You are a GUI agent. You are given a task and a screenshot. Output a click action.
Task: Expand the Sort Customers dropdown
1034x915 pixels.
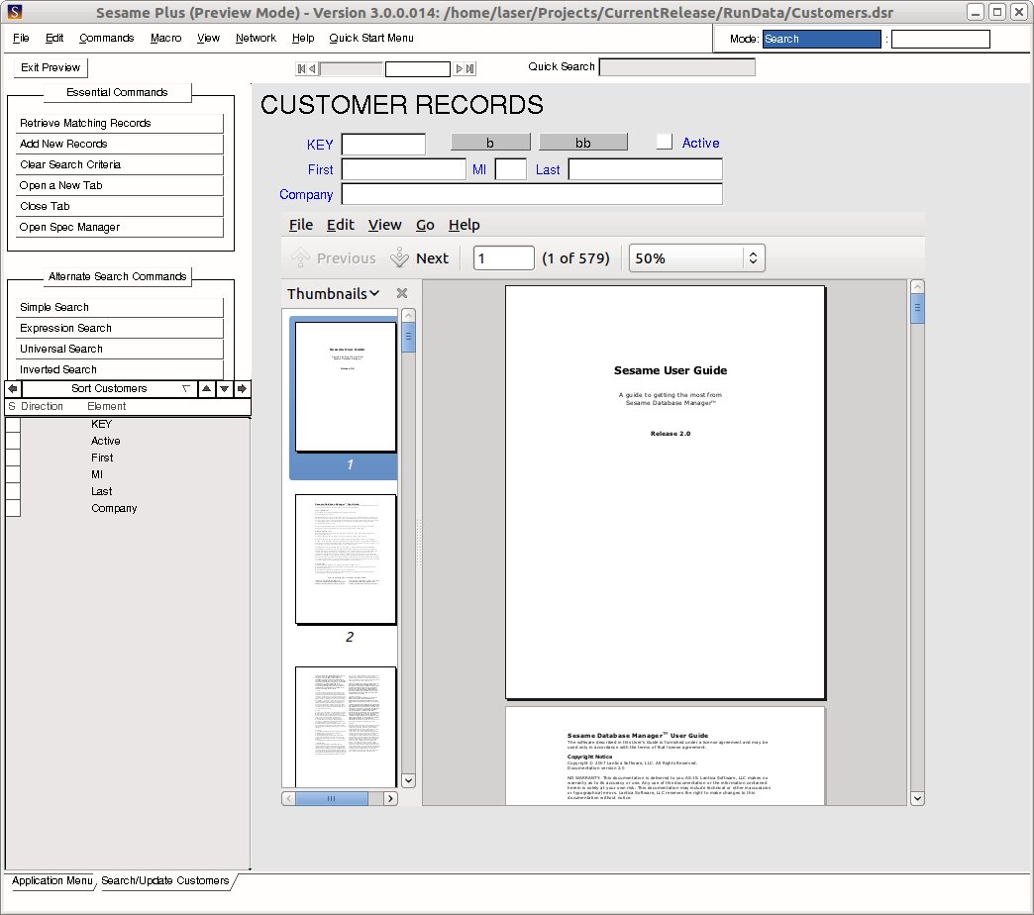click(x=186, y=389)
